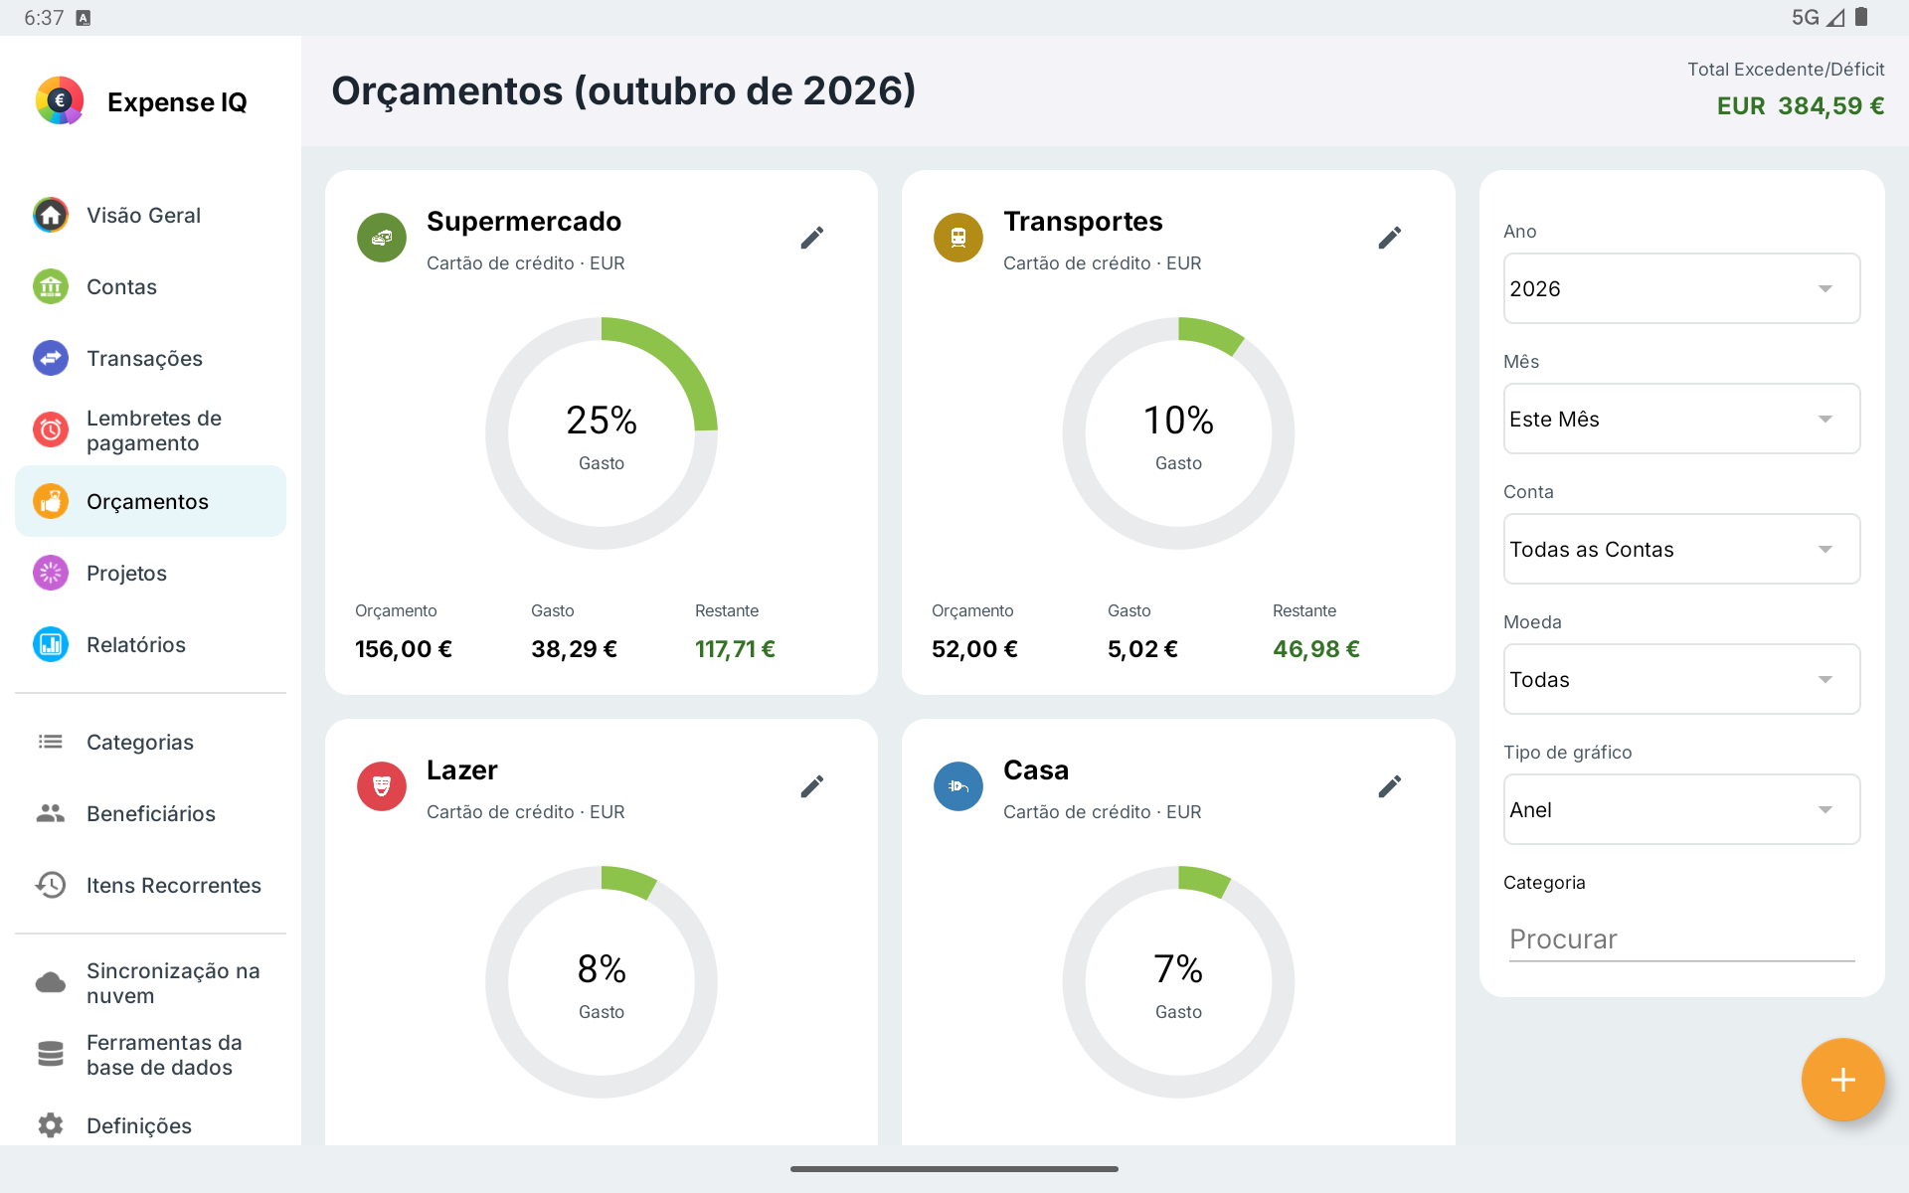1909x1193 pixels.
Task: Expand the Mês dropdown set to Este Mês
Action: tap(1681, 419)
